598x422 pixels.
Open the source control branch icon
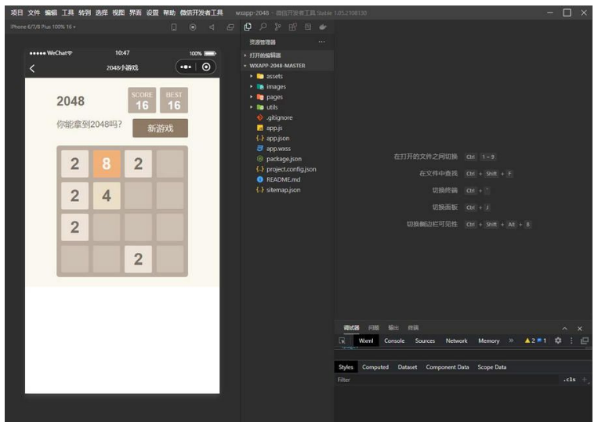click(x=277, y=27)
